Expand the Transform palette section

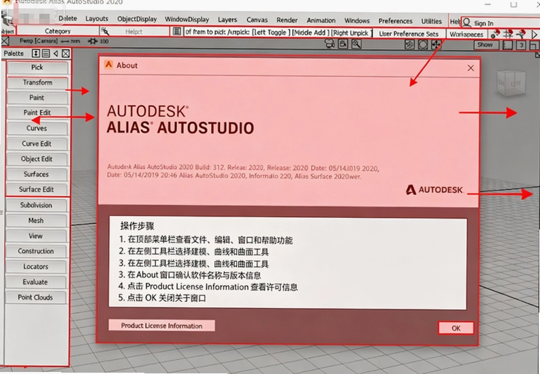(37, 82)
